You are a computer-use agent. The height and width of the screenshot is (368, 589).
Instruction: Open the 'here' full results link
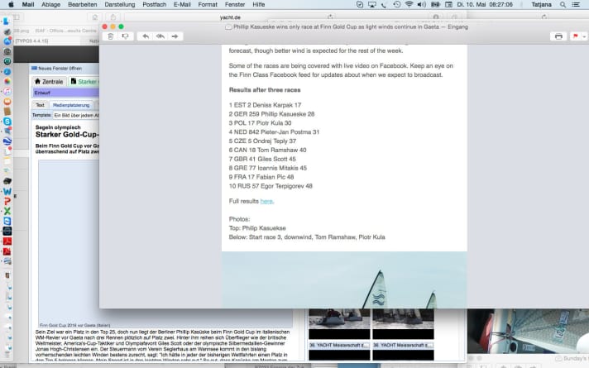pyautogui.click(x=266, y=201)
